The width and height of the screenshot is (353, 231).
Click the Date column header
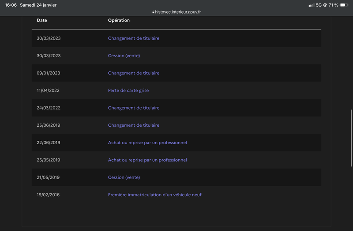click(42, 20)
